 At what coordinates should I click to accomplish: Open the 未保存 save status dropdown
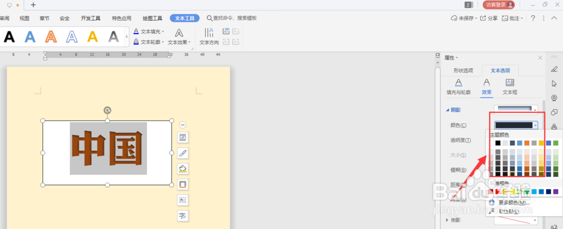pos(464,19)
